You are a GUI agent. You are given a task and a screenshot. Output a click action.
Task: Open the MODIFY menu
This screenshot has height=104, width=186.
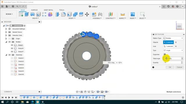pos(72,18)
